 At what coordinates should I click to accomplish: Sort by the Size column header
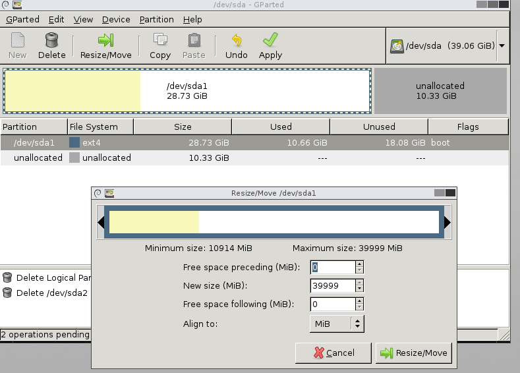(183, 127)
